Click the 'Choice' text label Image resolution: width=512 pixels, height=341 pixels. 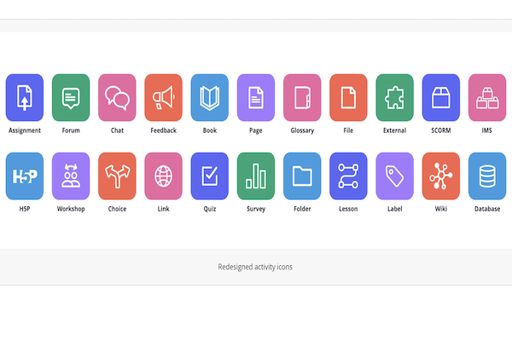click(117, 209)
